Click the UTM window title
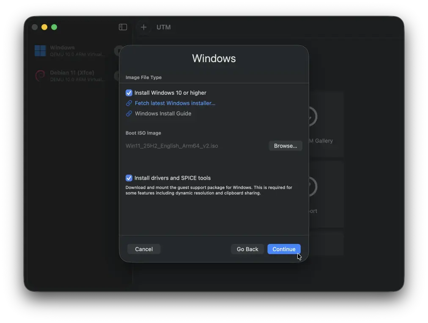428x323 pixels. coord(164,27)
